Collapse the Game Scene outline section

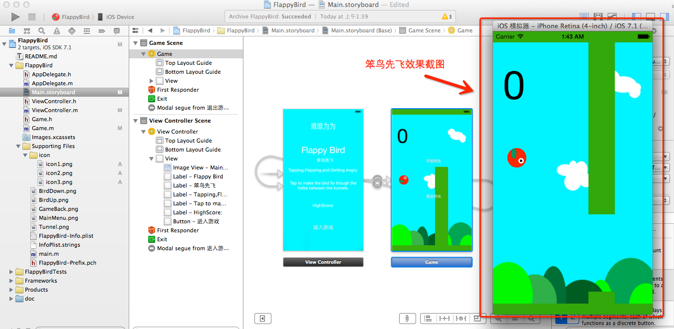tap(135, 43)
